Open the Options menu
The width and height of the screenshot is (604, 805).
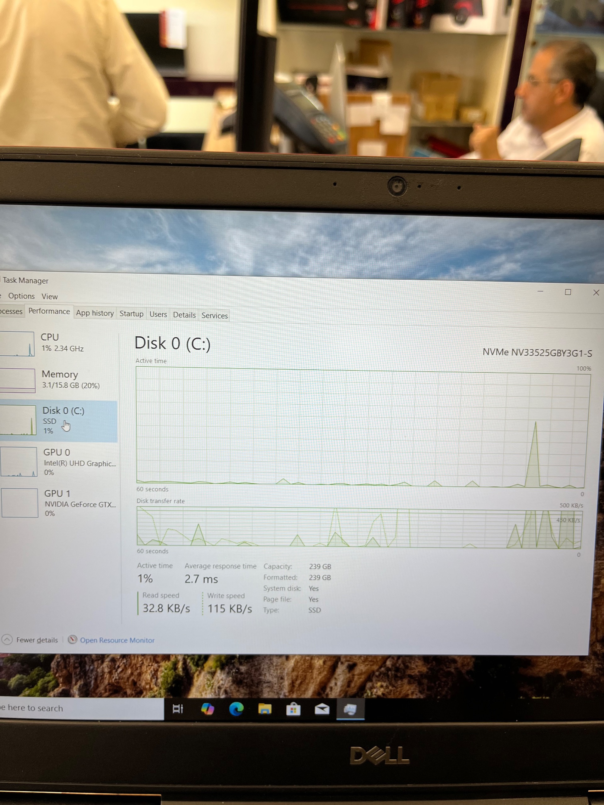click(x=21, y=296)
